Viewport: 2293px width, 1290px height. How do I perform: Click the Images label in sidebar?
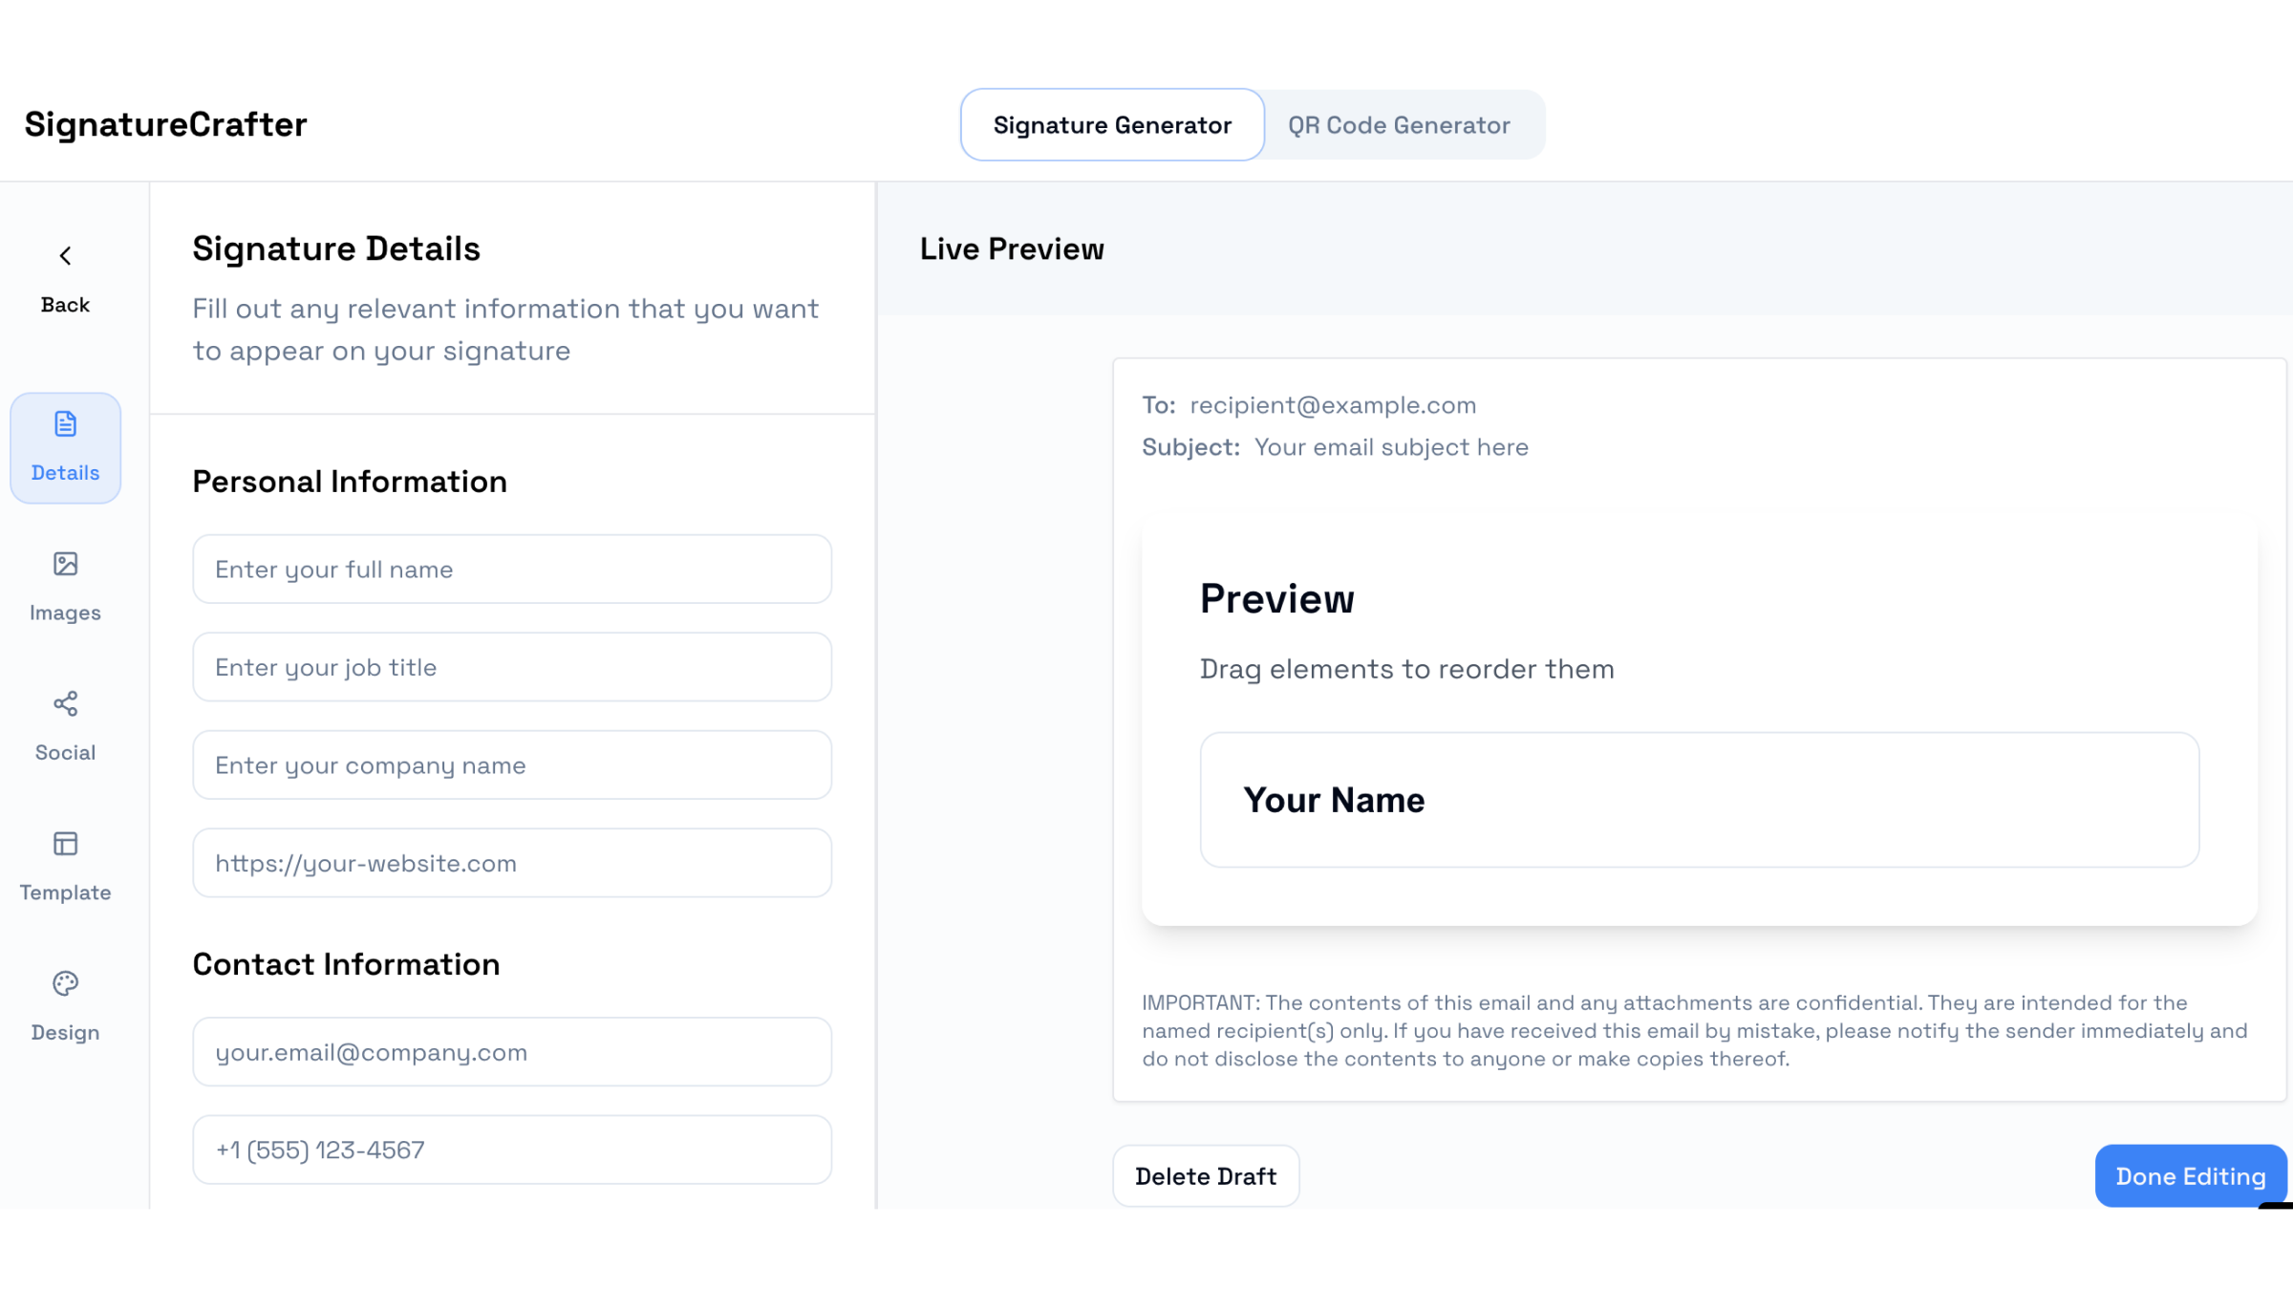(65, 613)
